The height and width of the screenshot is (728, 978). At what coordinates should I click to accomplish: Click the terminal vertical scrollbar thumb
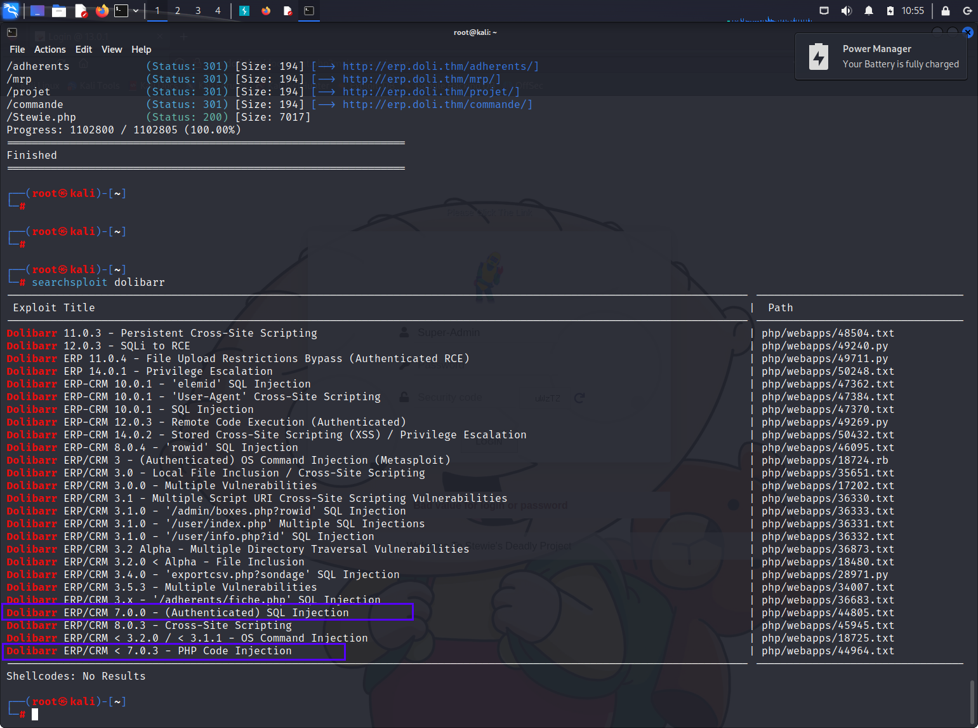point(972,703)
